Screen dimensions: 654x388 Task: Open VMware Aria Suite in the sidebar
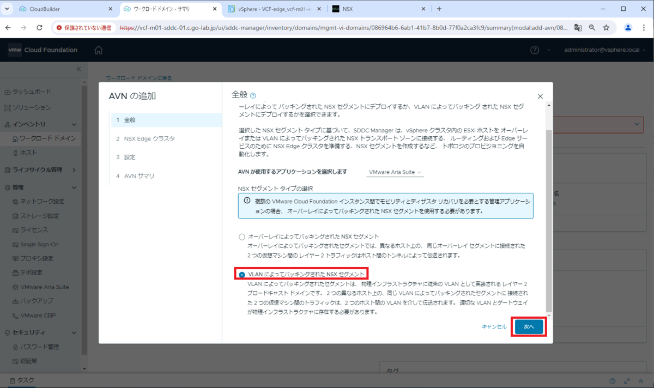point(44,287)
